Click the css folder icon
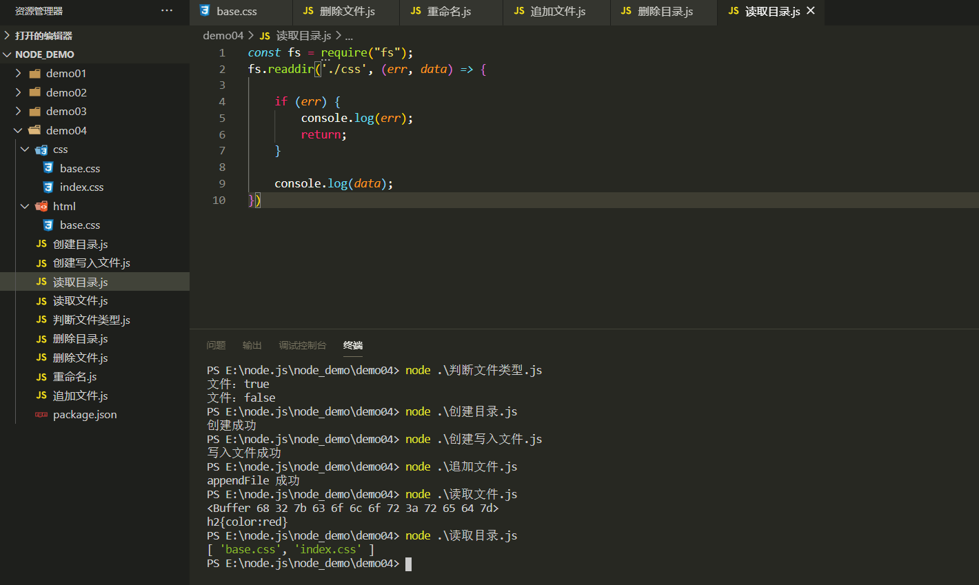 [x=42, y=150]
